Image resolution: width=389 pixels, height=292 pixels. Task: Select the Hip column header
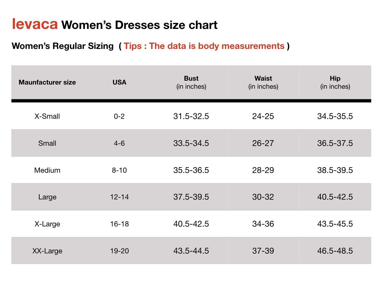point(335,82)
